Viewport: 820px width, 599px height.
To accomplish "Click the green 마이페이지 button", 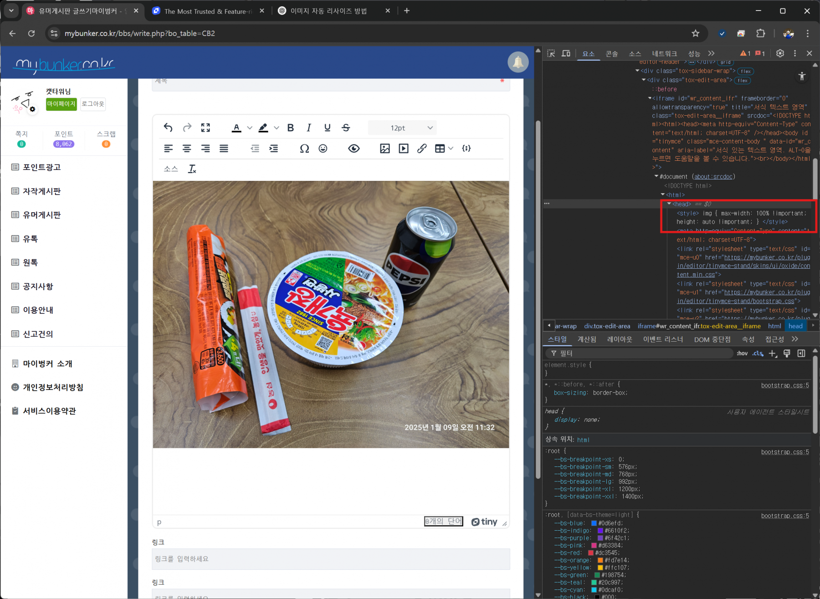I will point(61,104).
